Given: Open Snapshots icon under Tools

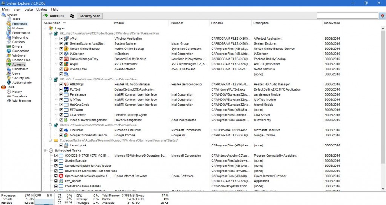Looking at the screenshot, I should tap(9, 96).
